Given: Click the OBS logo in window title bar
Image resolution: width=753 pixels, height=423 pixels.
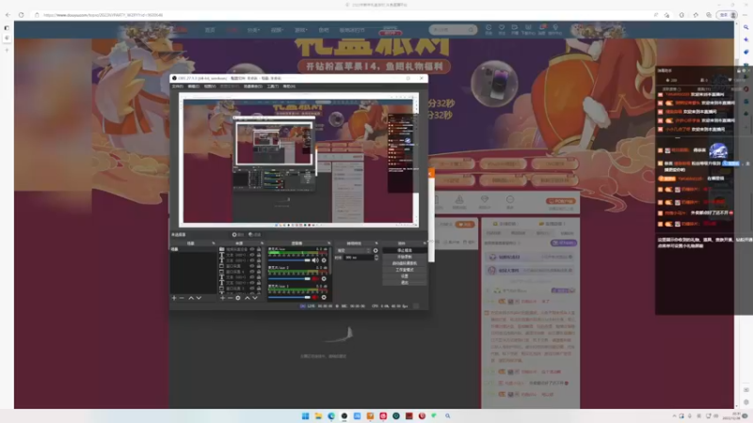Looking at the screenshot, I should point(174,78).
